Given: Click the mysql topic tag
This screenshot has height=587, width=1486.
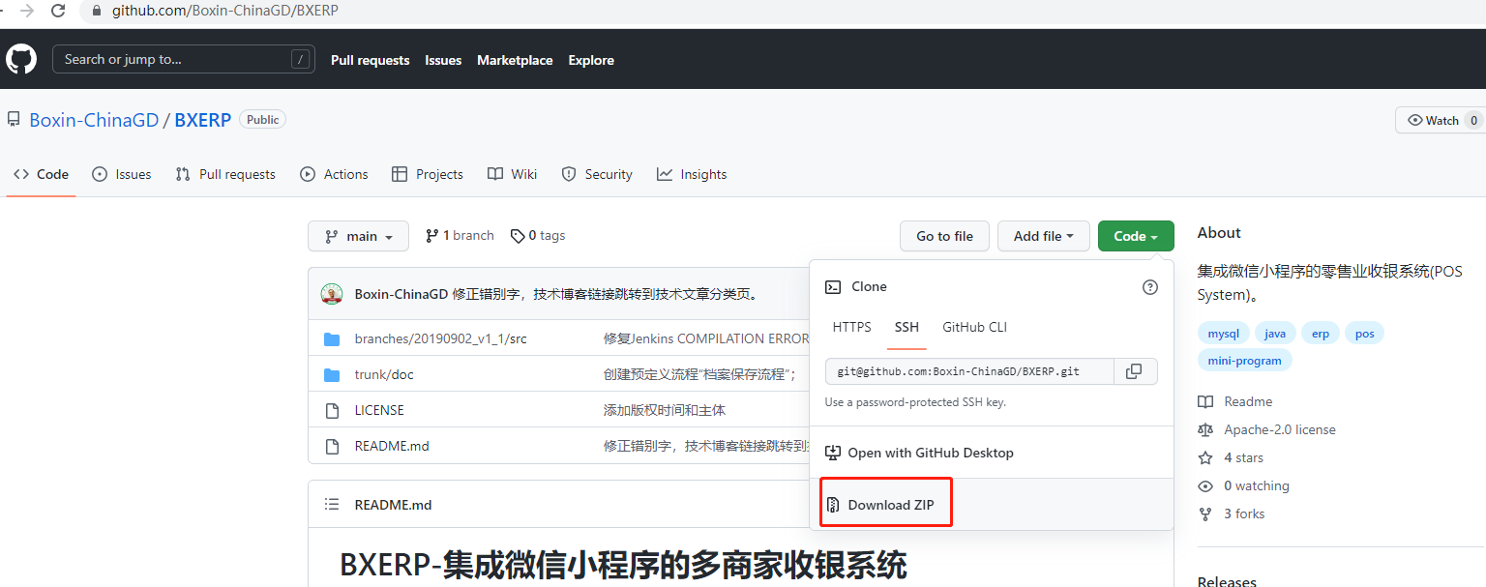Looking at the screenshot, I should coord(1223,334).
